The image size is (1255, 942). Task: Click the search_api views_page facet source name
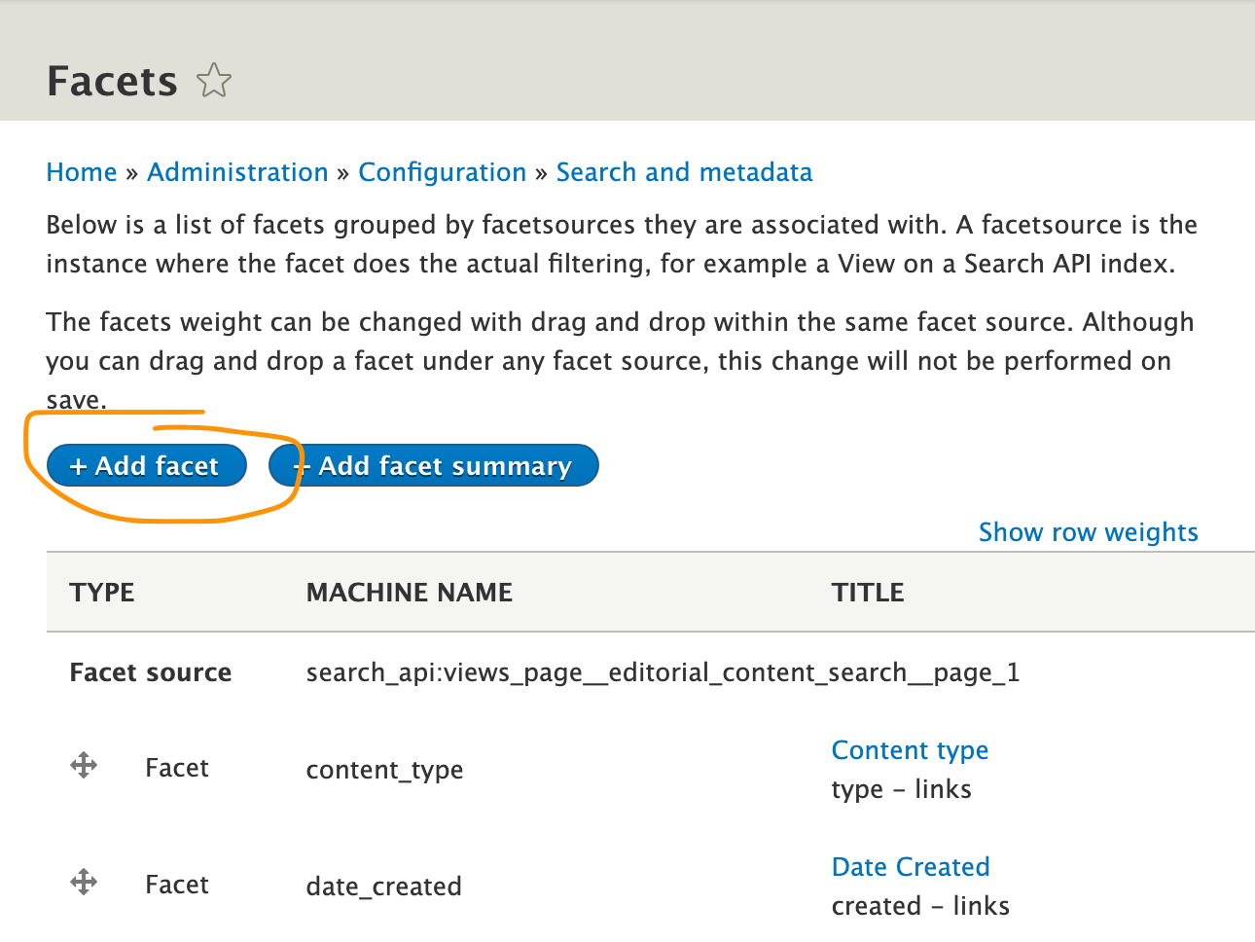pyautogui.click(x=663, y=672)
